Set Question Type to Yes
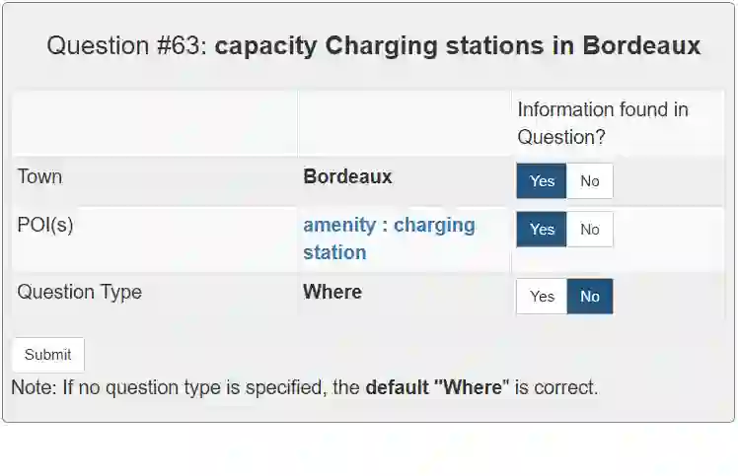738x476 pixels. pyautogui.click(x=542, y=297)
